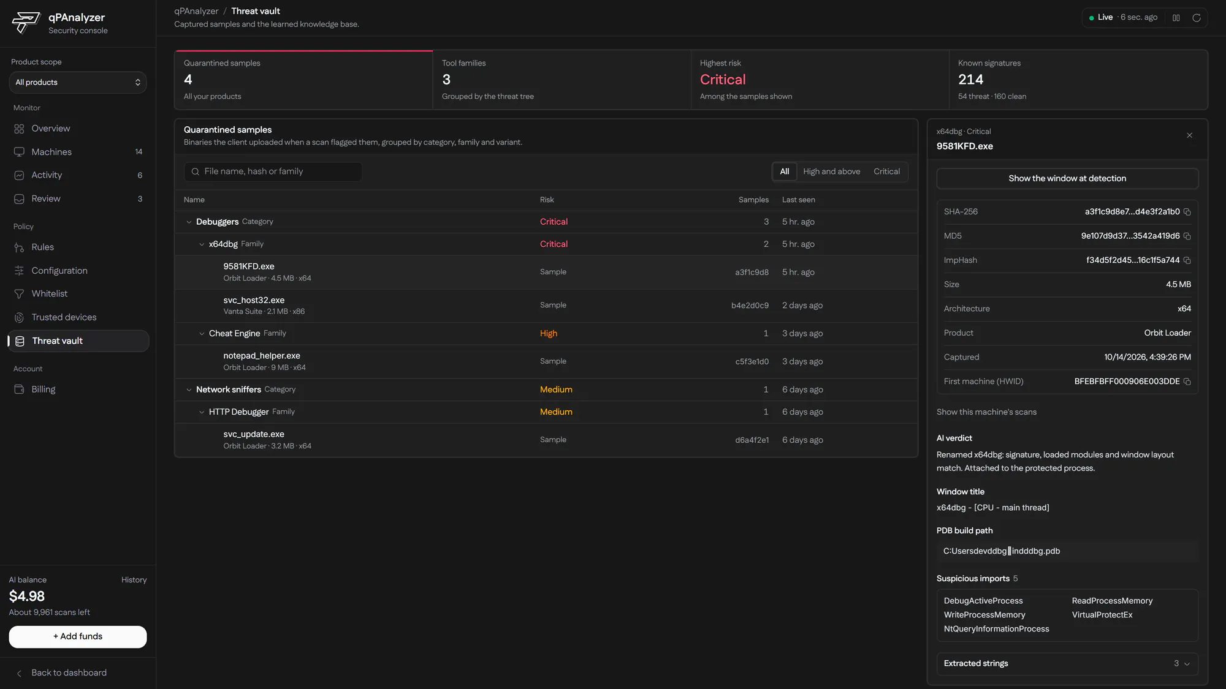Collapse the Cheat Engine family
This screenshot has width=1226, height=689.
(x=202, y=334)
